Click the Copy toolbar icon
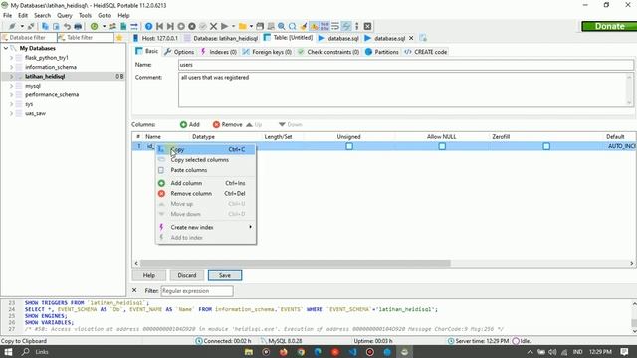The image size is (637, 358). (45, 26)
